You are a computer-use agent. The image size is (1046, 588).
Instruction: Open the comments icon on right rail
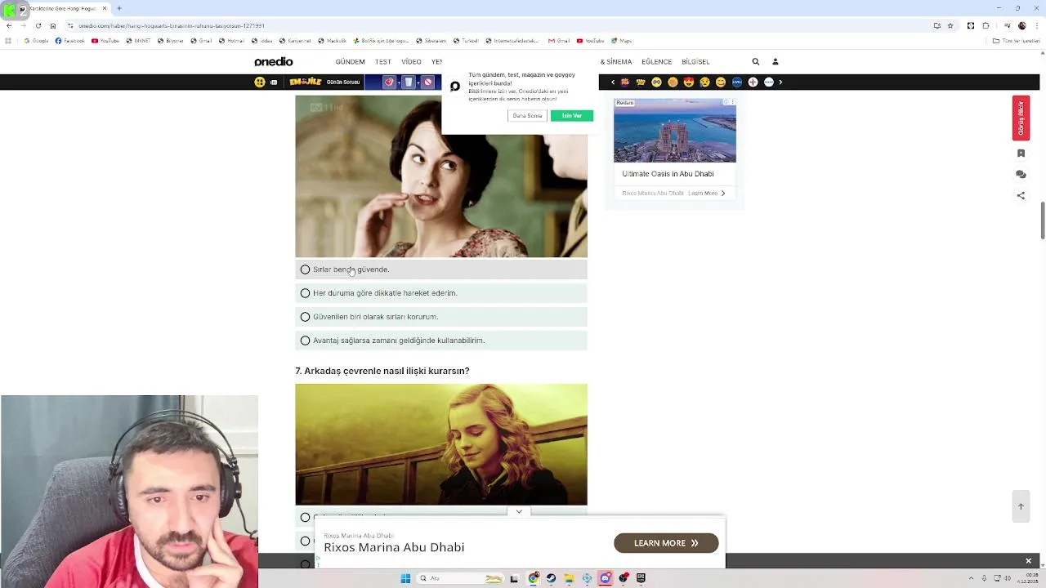click(1021, 175)
